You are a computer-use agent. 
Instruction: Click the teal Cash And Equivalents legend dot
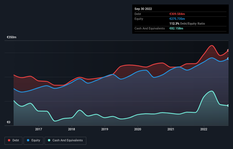[49, 140]
